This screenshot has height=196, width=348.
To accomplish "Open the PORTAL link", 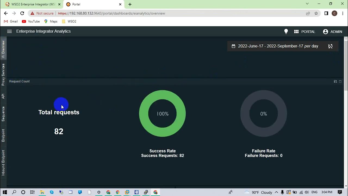I will [x=308, y=32].
